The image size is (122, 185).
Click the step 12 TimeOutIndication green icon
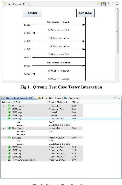[x=9, y=160]
